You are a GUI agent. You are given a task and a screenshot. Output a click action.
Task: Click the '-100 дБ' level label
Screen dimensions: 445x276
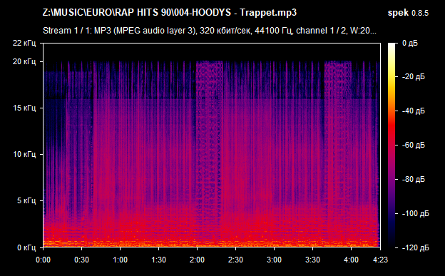[416, 213]
